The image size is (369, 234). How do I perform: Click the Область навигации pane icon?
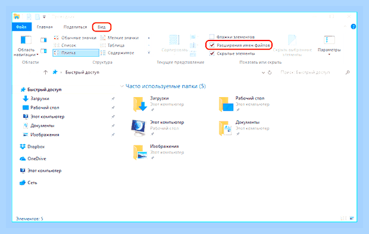26,39
